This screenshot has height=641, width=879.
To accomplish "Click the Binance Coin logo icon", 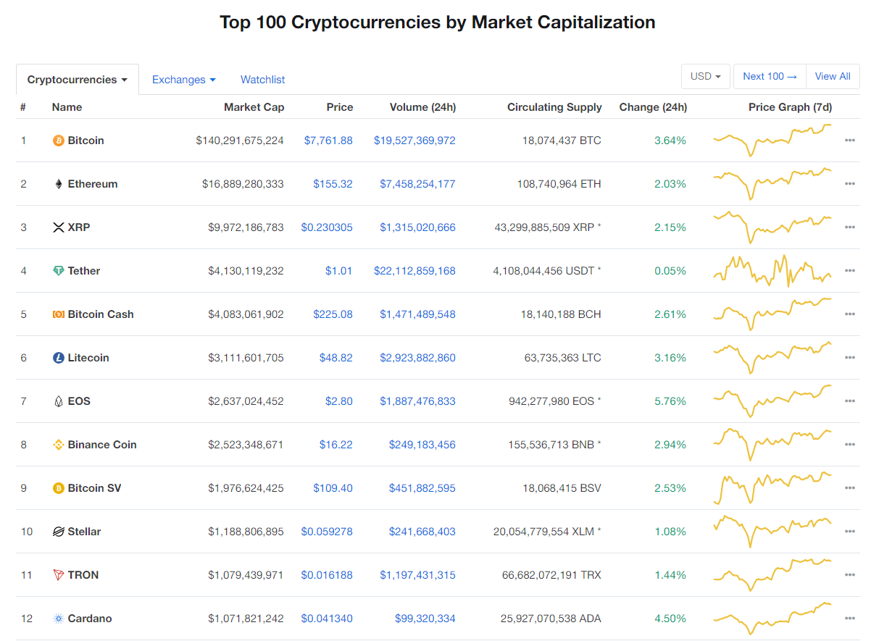I will pos(59,445).
